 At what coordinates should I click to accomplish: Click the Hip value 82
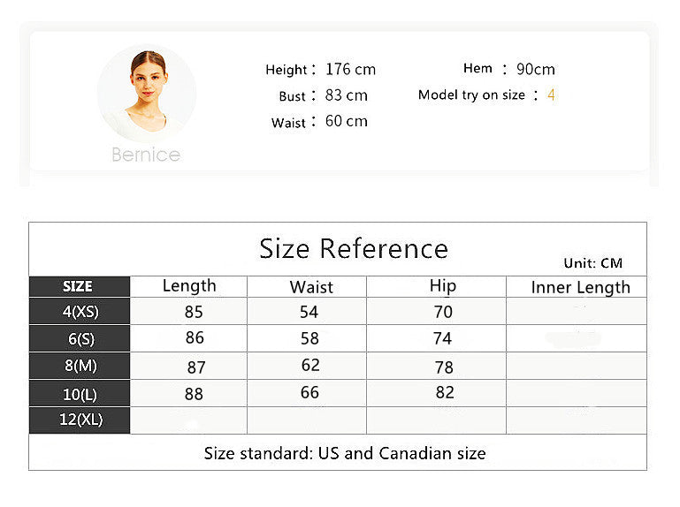click(444, 392)
